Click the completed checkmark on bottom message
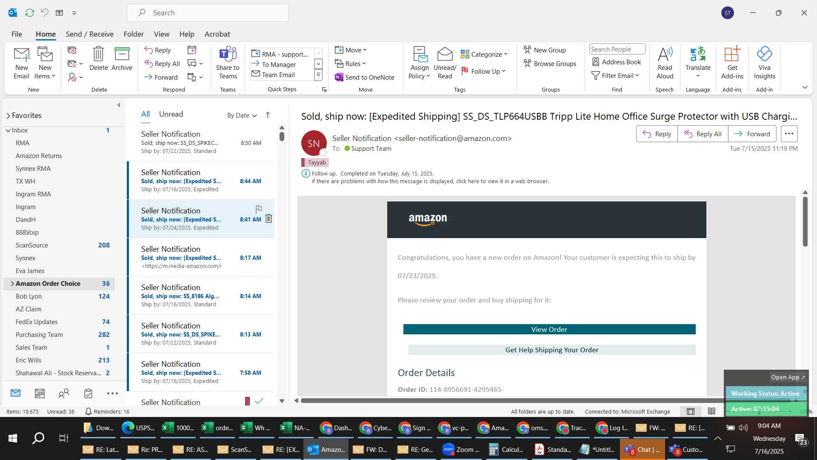 [259, 401]
